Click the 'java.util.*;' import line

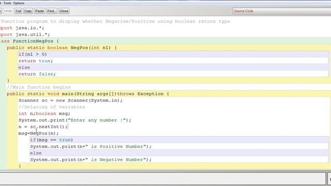[25, 35]
